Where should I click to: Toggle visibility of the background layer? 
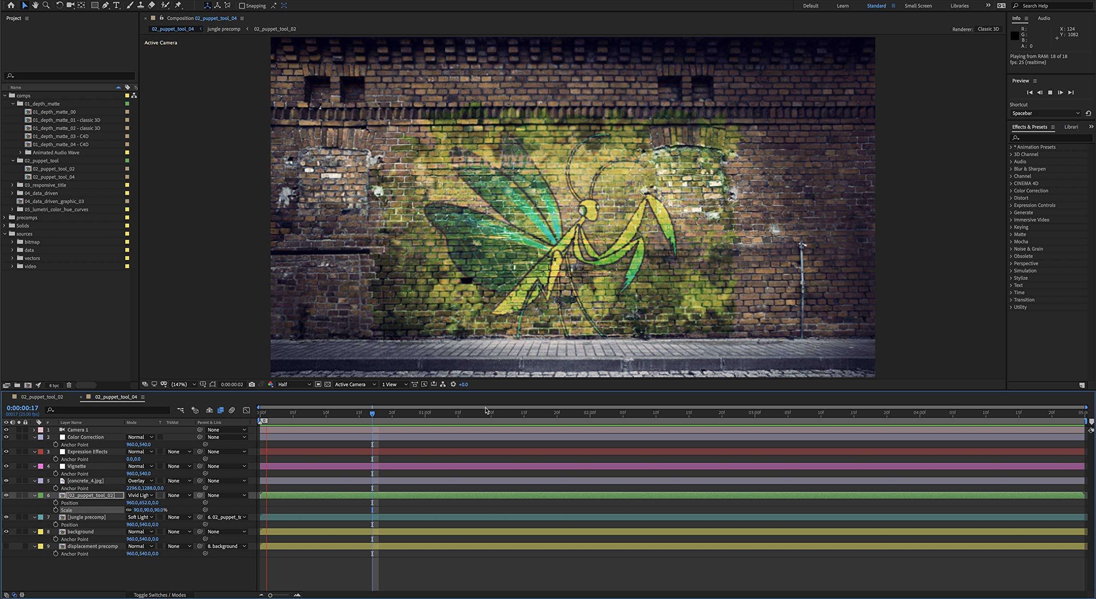point(6,531)
